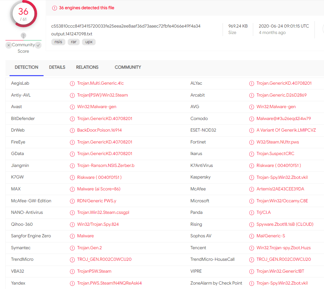Click the Trojan-Ransom.NSIS.Zerber.b detection result

click(106, 165)
